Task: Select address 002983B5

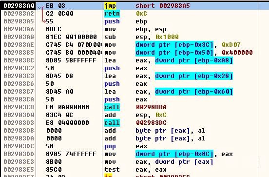Action: [19, 53]
